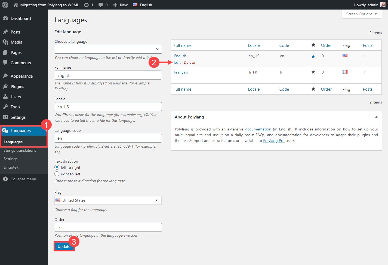Image resolution: width=388 pixels, height=265 pixels.
Task: Open the Polylang Pro link
Action: [274, 141]
